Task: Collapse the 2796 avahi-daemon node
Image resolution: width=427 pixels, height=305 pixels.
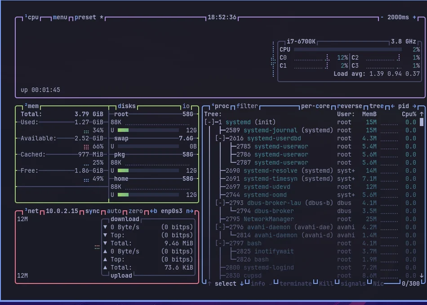Action: click(x=220, y=227)
